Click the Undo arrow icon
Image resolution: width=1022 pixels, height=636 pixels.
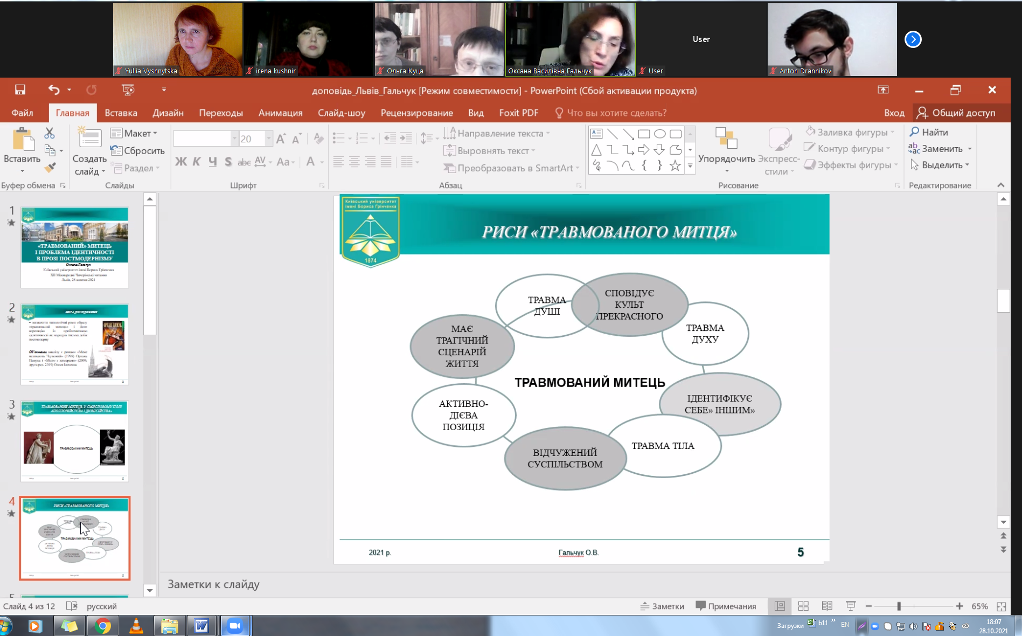point(53,90)
